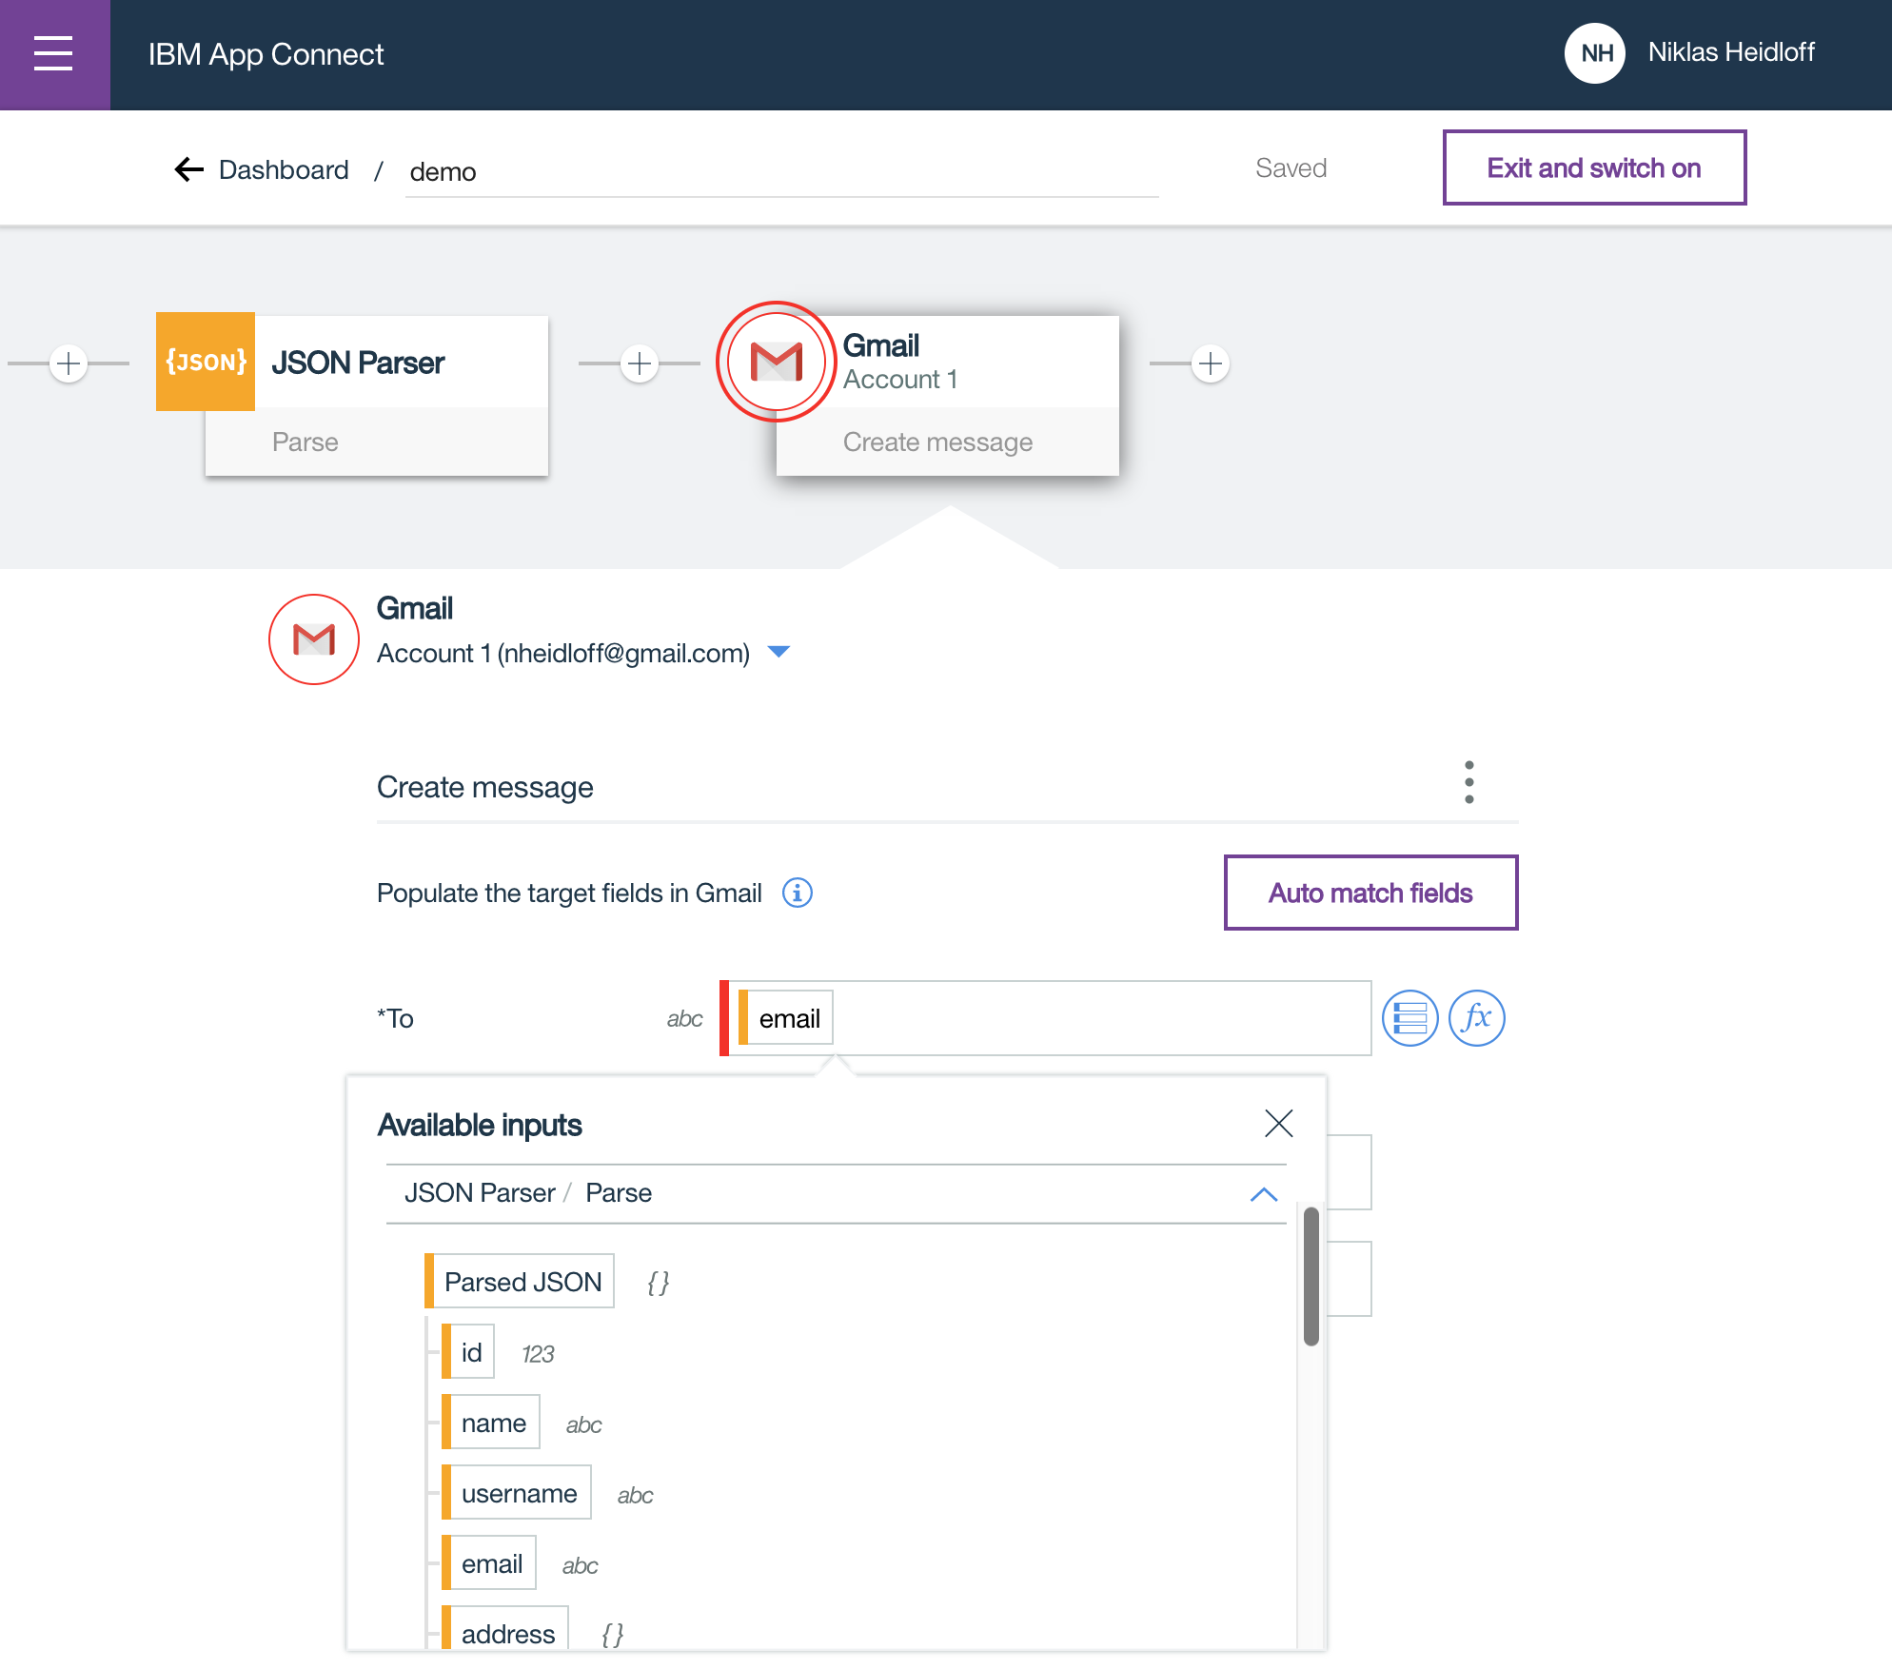Open the fx function editor icon
The width and height of the screenshot is (1892, 1669).
[1476, 1018]
